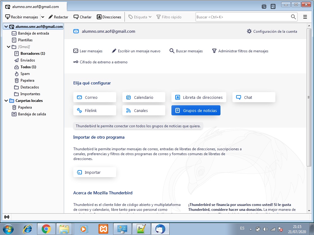Screen dimensions: 314x235
Task: Open Windows Media Player from taskbar
Action: (83, 229)
